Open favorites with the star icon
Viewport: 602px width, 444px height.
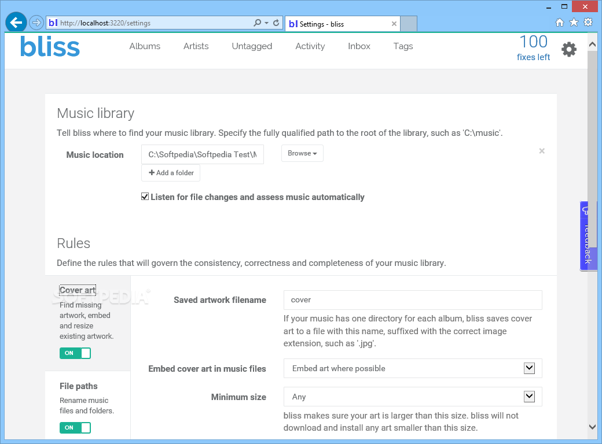click(x=574, y=22)
